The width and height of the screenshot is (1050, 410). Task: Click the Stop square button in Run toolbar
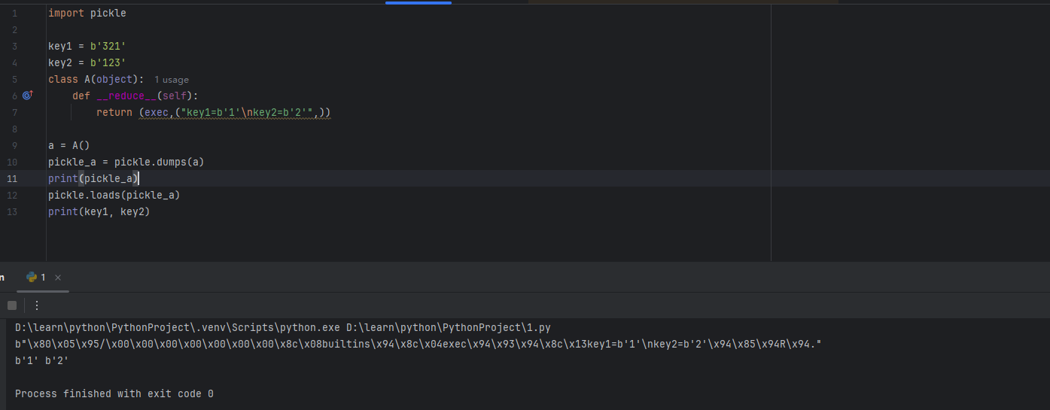tap(12, 305)
